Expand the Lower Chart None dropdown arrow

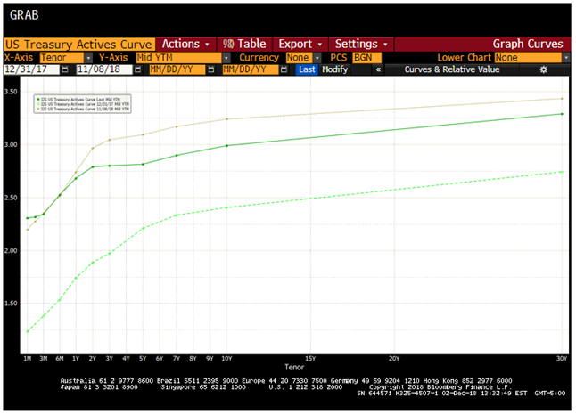566,58
